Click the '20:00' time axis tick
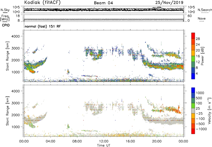 click(x=157, y=141)
